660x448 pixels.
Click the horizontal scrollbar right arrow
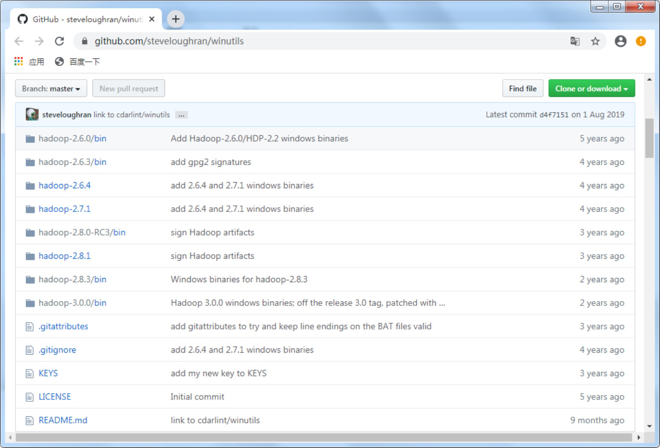click(x=639, y=437)
